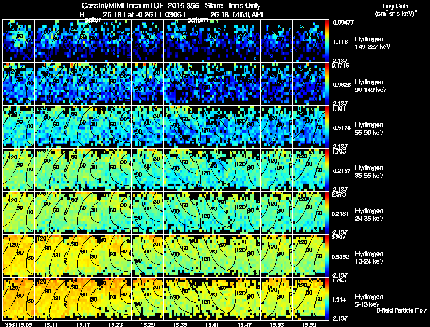430x327 pixels.
Task: Click the 'Log Cnts' colorbar heading
Action: (x=396, y=6)
